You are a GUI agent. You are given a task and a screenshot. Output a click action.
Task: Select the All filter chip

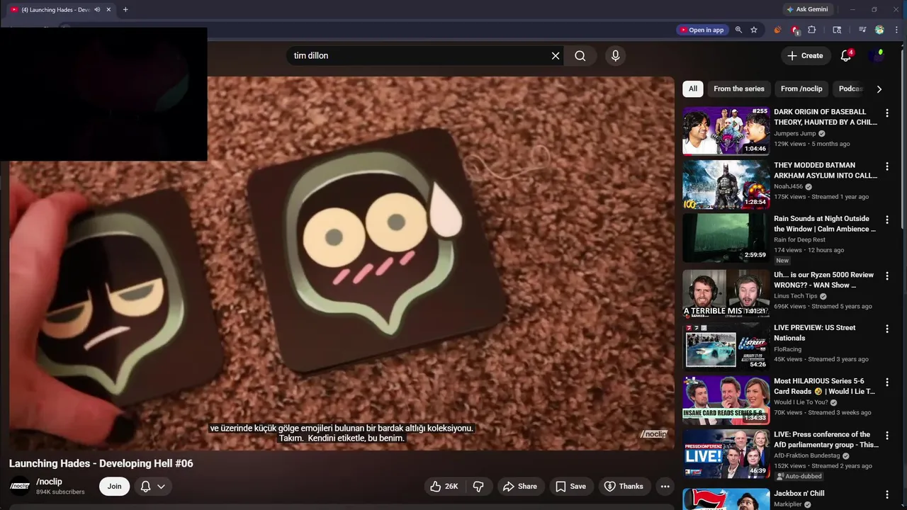point(693,89)
